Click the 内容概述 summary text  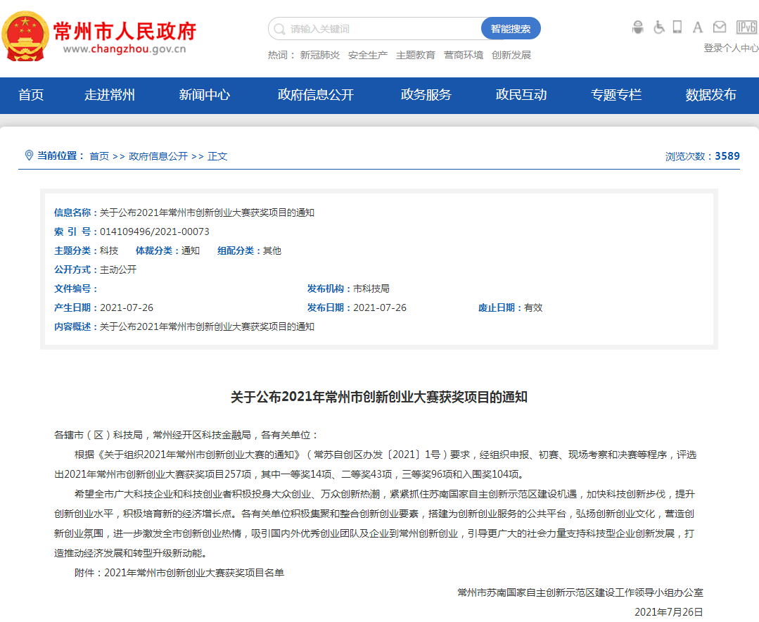[x=208, y=326]
